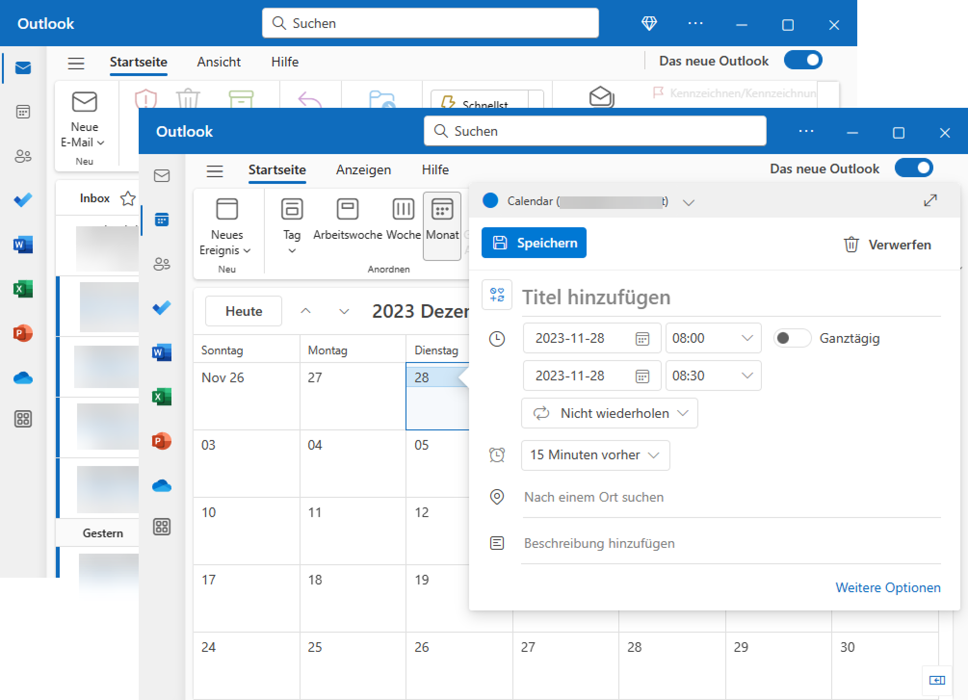This screenshot has width=968, height=700.
Task: Toggle Das neue Outlook in the mail window
Action: [x=803, y=60]
